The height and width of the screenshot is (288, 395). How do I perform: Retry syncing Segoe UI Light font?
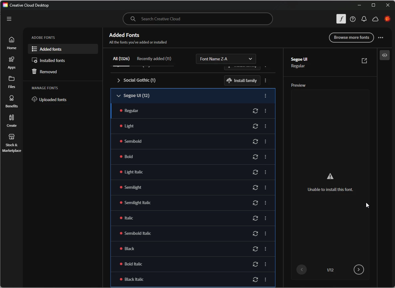[255, 126]
